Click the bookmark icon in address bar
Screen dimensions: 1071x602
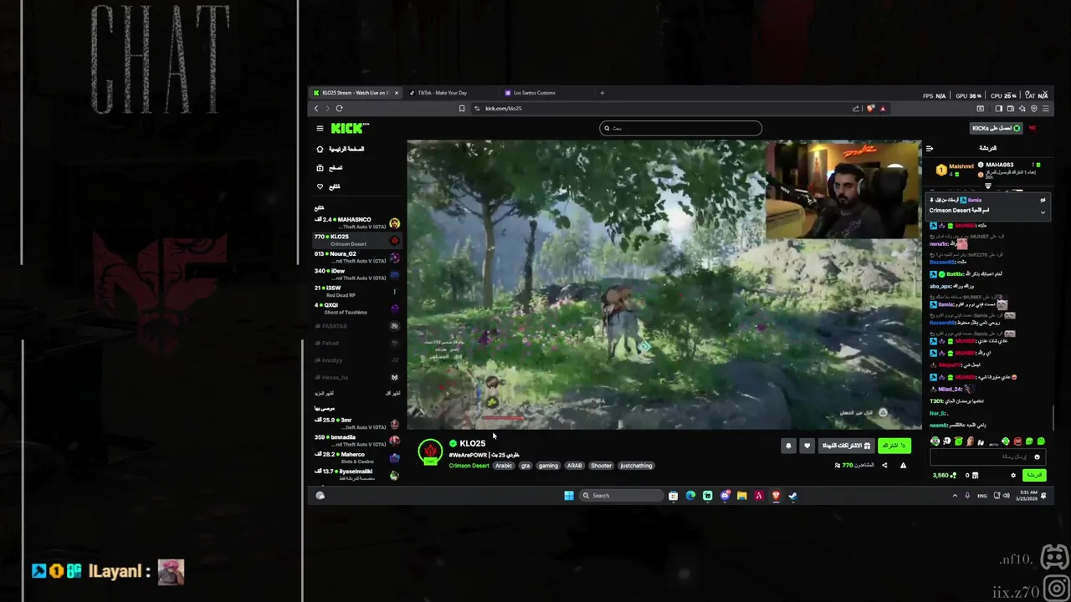(x=462, y=108)
